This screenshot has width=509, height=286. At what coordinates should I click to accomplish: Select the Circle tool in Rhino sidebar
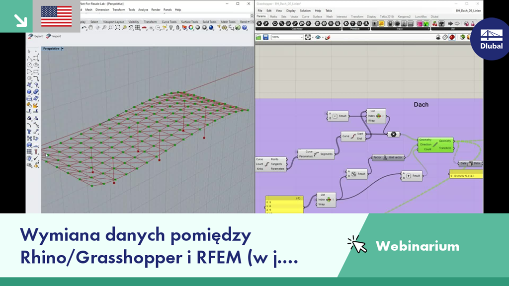(x=29, y=65)
